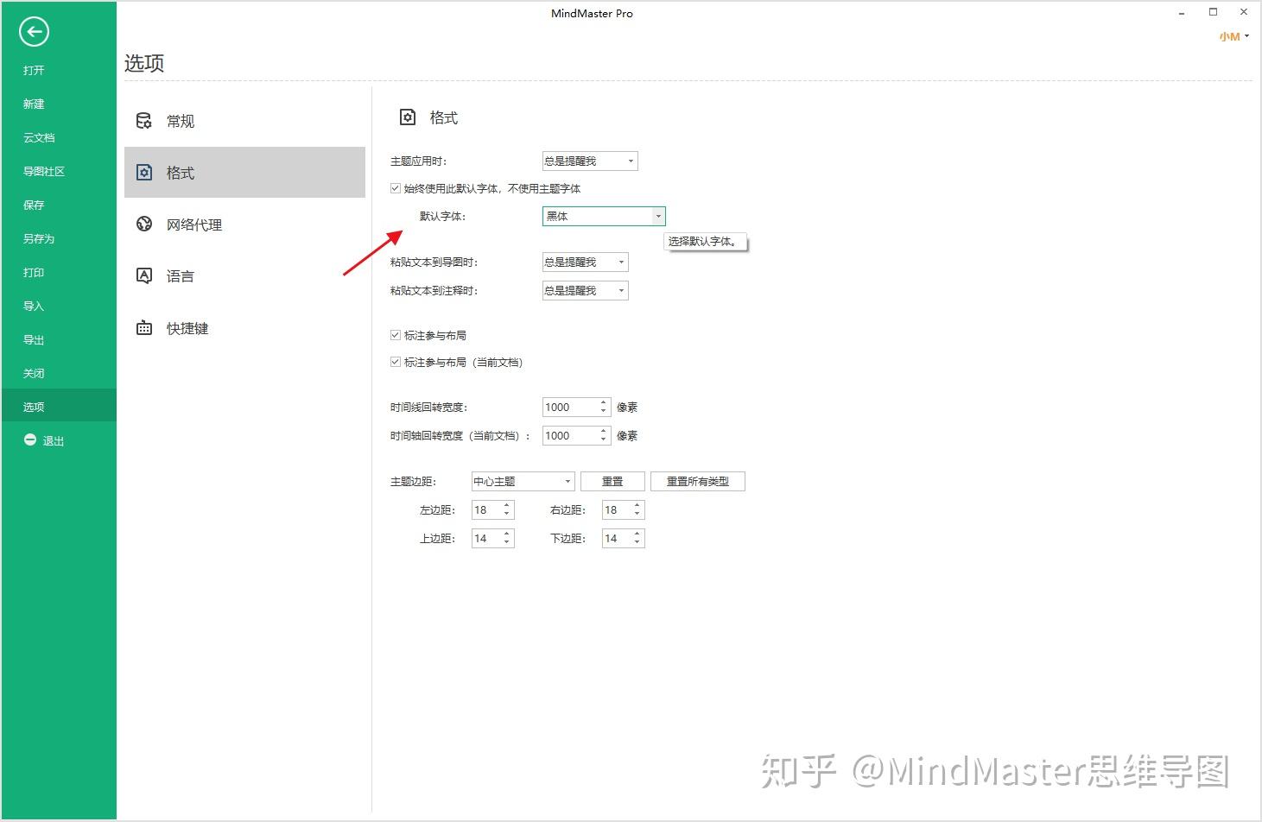Screen dimensions: 1262x822
Task: Select the 常规 general settings icon
Action: click(x=144, y=121)
